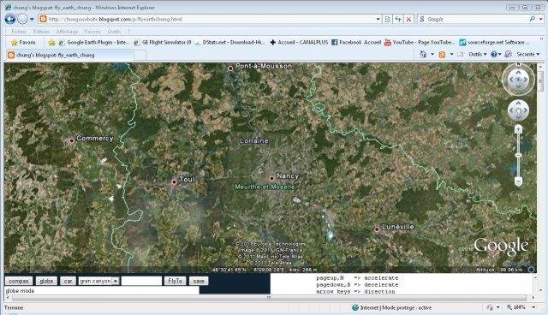
Task: Click the look-left arrow on eye joystick
Action: click(x=511, y=80)
